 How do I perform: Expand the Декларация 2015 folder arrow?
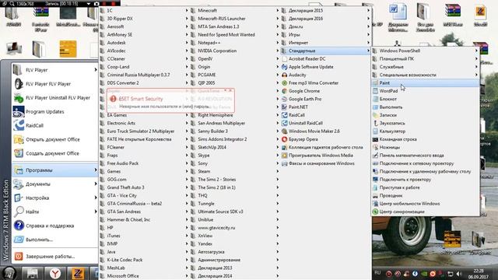(x=368, y=10)
